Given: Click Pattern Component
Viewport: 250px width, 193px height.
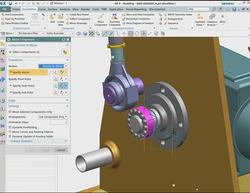Looking at the screenshot, I should click(x=78, y=19).
